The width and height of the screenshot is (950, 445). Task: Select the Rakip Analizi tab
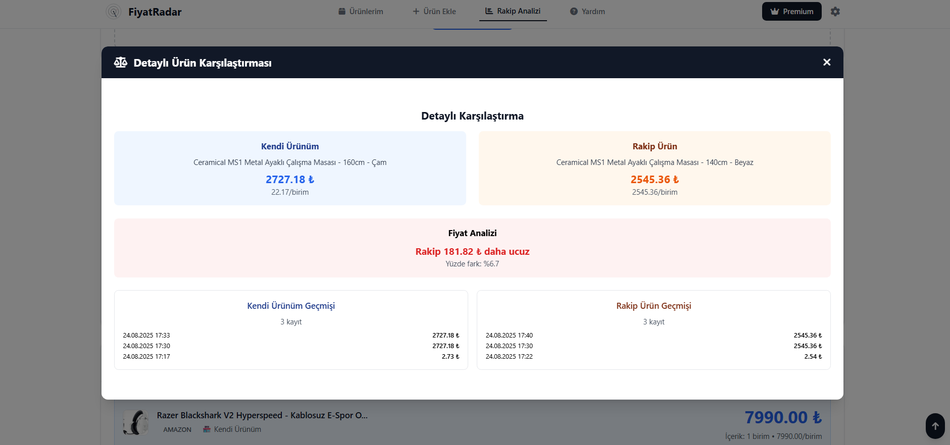click(x=513, y=11)
